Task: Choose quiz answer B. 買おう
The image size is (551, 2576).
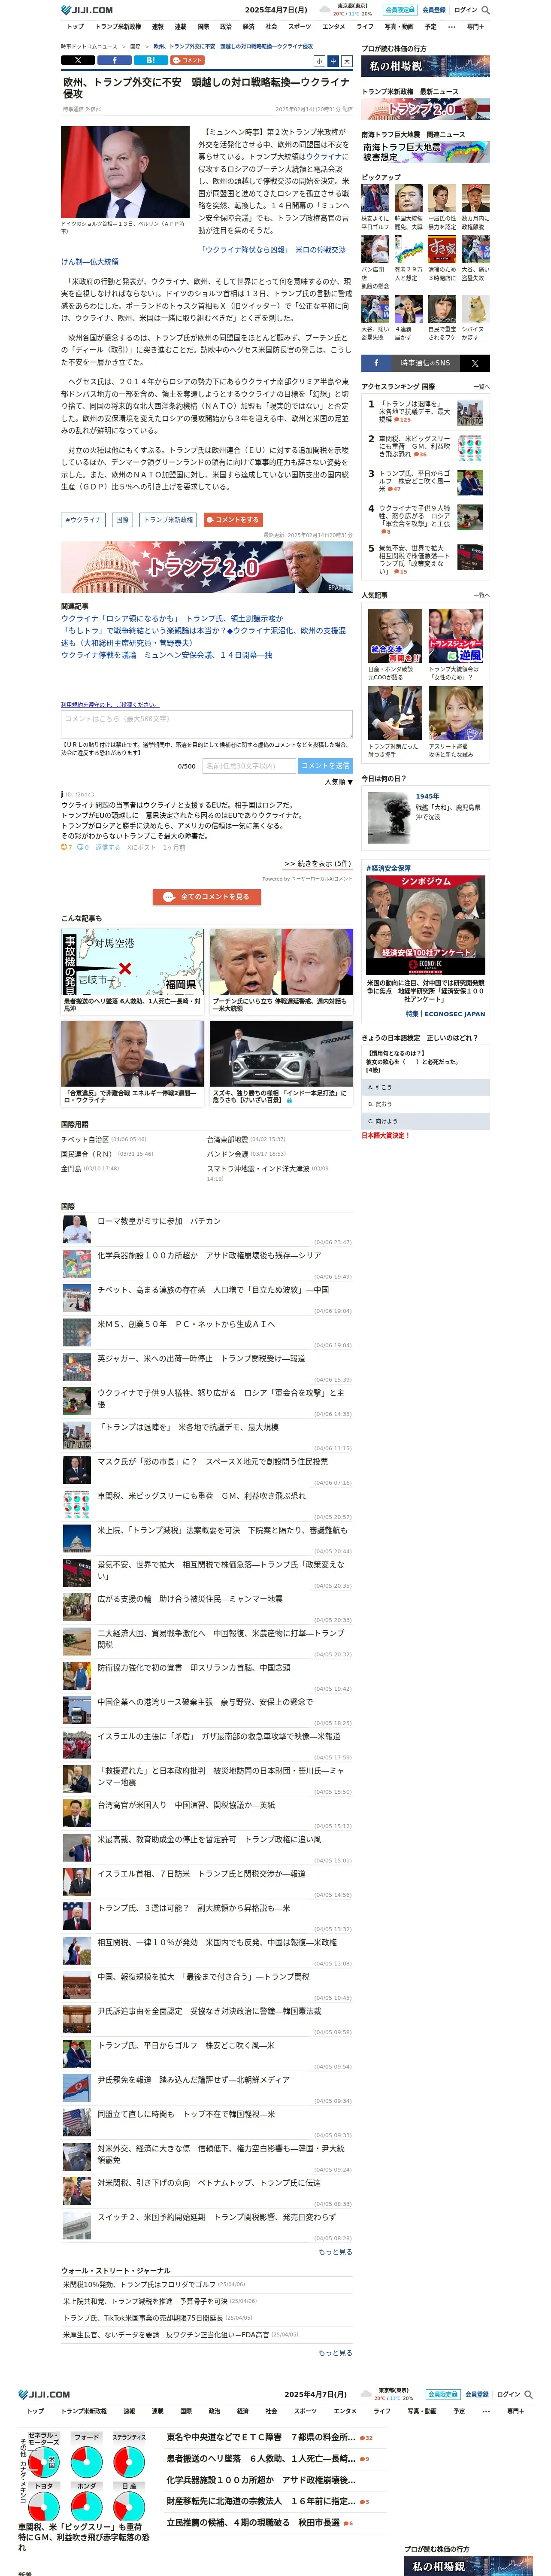Action: click(426, 1104)
